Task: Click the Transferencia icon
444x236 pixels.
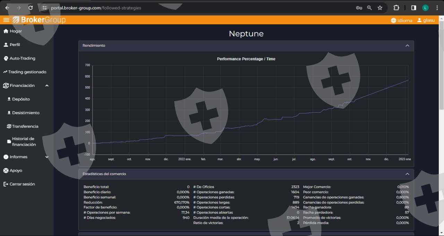Action: (9, 126)
